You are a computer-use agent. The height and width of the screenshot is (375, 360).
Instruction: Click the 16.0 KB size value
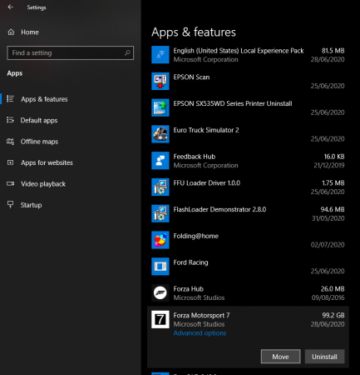tap(334, 157)
